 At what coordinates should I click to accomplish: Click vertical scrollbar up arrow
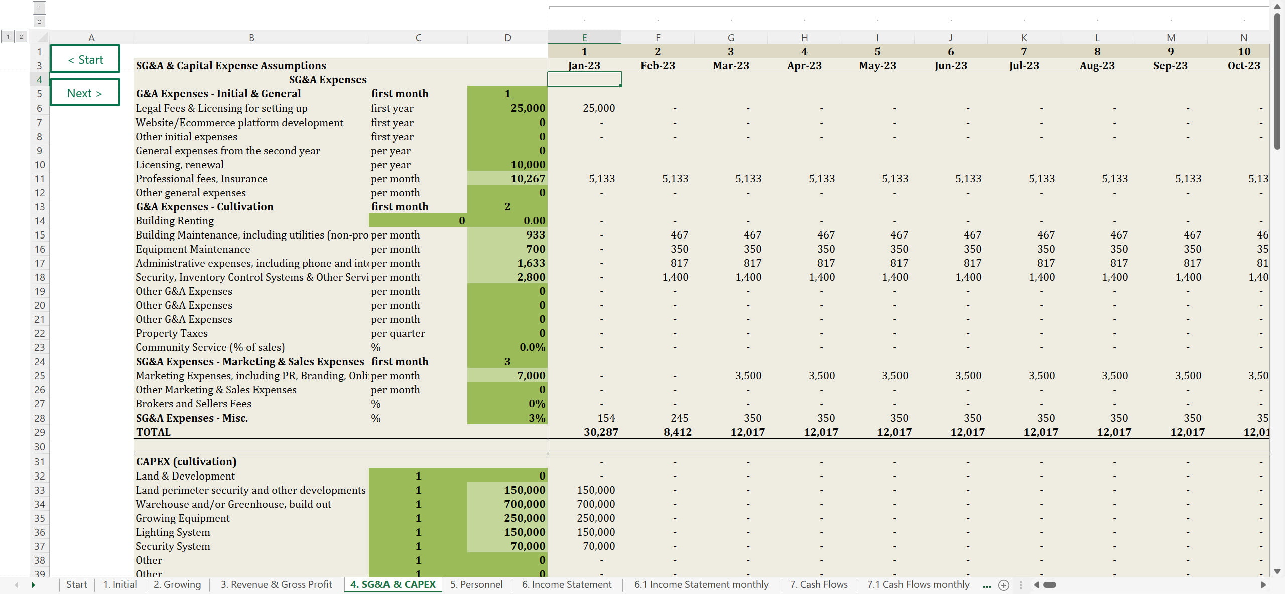(x=1277, y=7)
